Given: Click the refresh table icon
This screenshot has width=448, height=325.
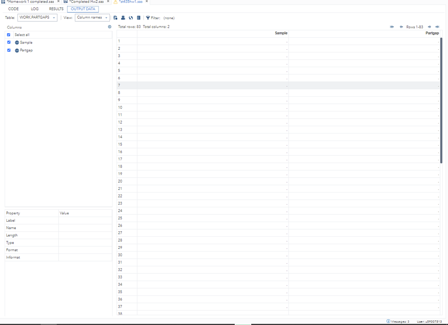Looking at the screenshot, I should (131, 17).
